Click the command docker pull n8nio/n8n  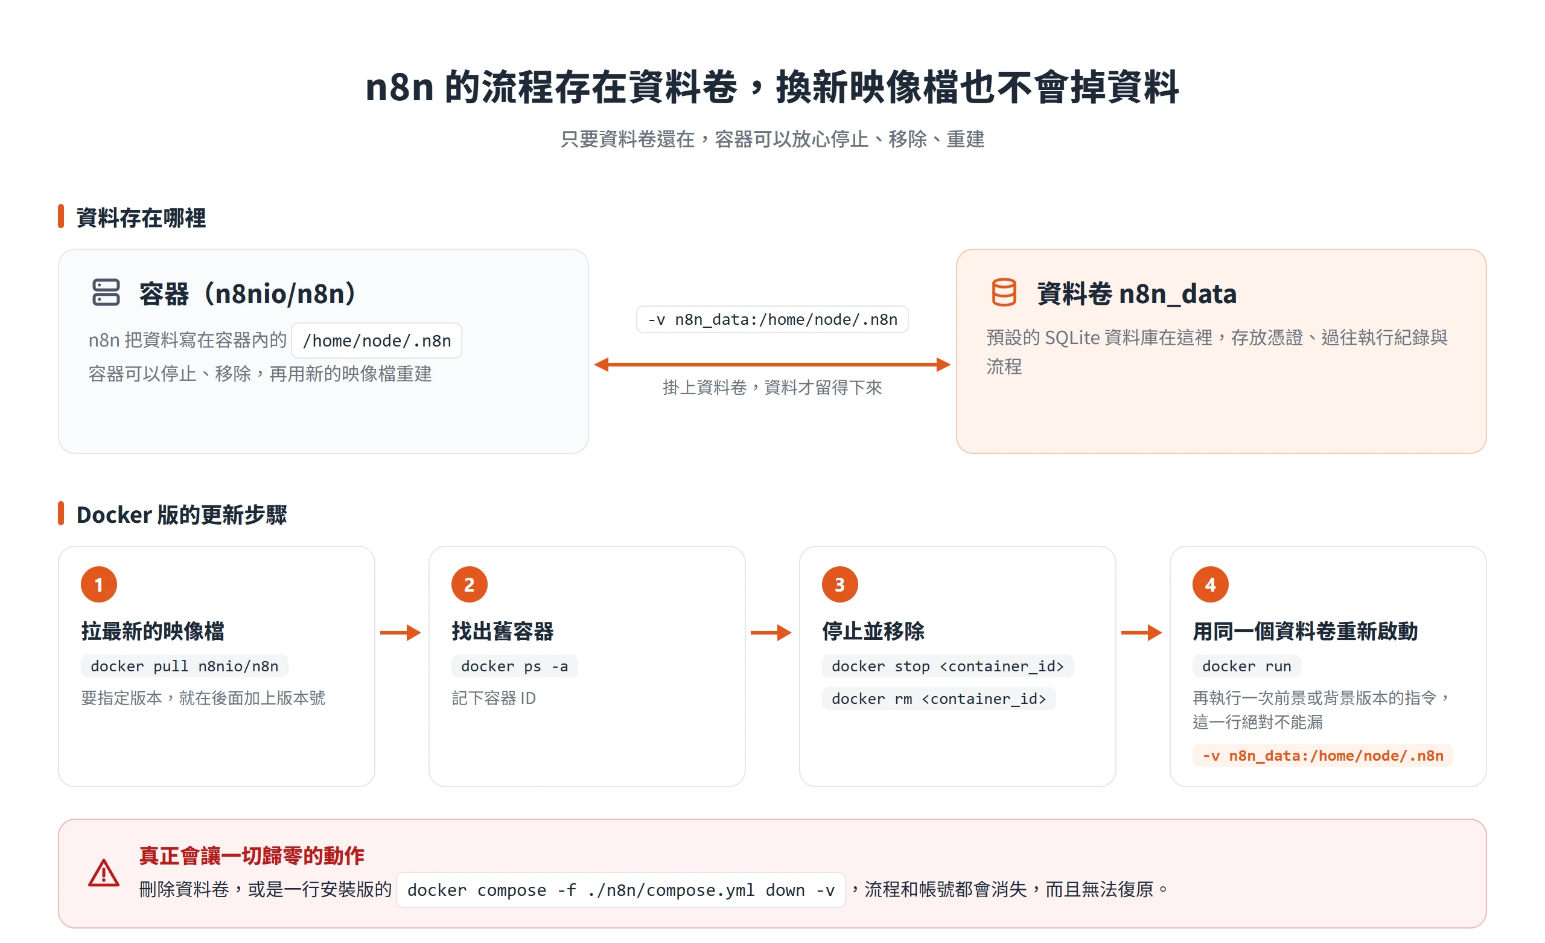(184, 666)
